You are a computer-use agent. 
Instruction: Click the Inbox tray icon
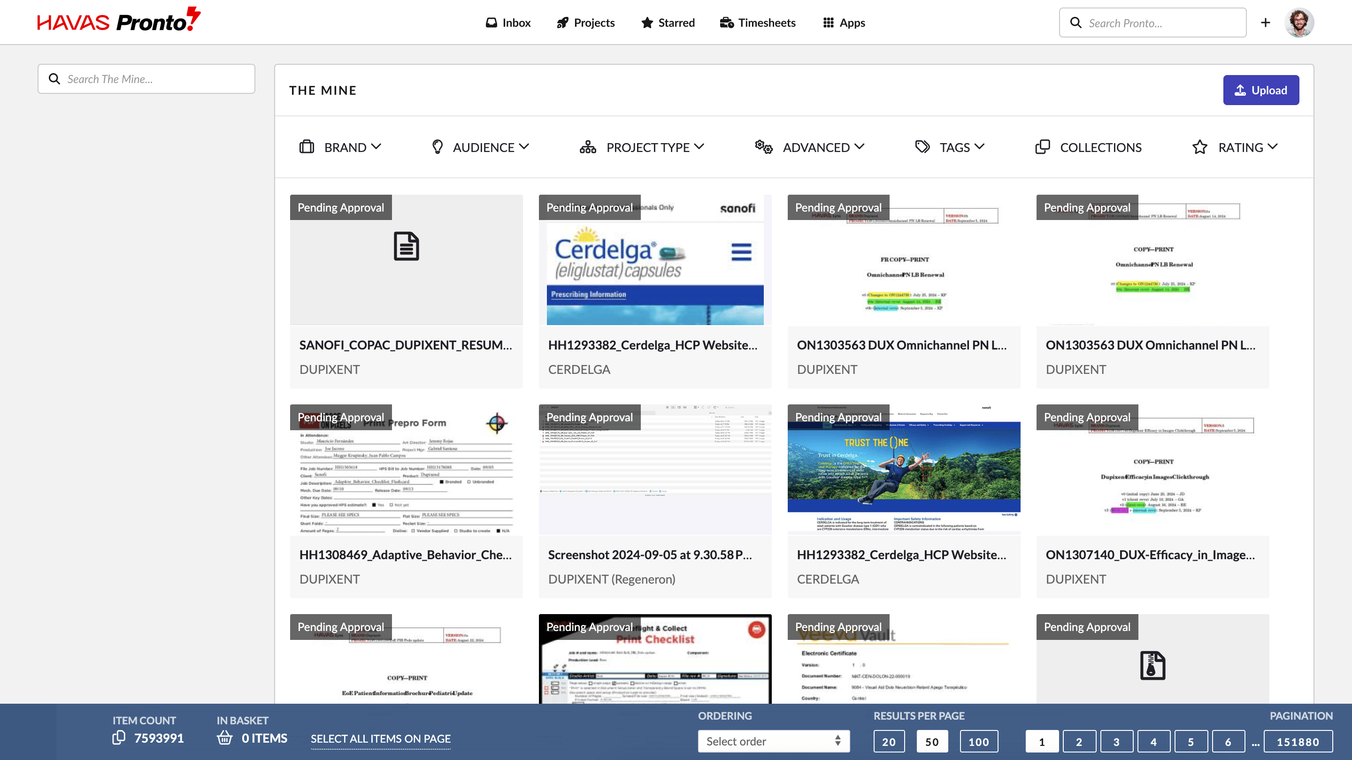(x=491, y=23)
